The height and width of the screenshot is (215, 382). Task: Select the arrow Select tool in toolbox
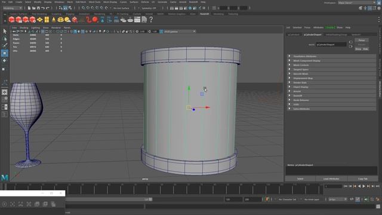pos(5,31)
